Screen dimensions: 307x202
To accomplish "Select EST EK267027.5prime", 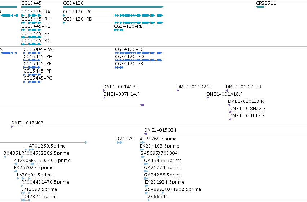I will click(x=16, y=172).
